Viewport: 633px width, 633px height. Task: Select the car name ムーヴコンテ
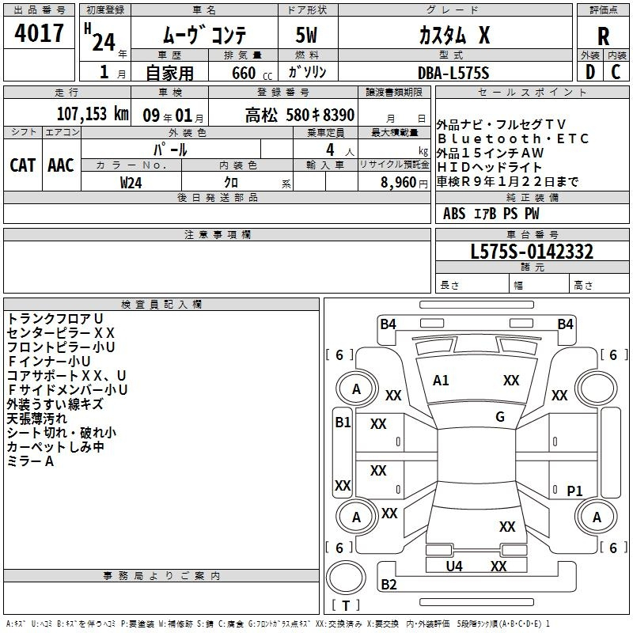pos(204,35)
